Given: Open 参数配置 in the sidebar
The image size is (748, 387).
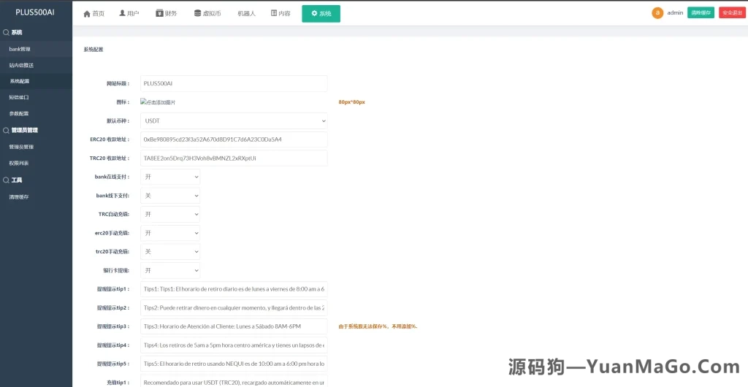Looking at the screenshot, I should 36,113.
